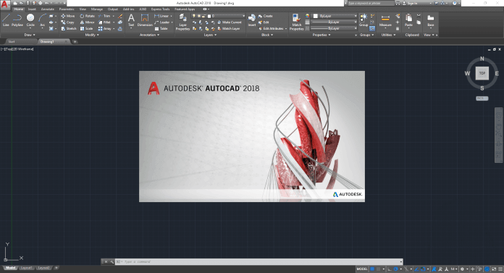Image resolution: width=504 pixels, height=273 pixels.
Task: Click Match Layer button
Action: pos(229,29)
